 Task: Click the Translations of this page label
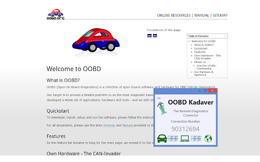pyautogui.click(x=164, y=30)
